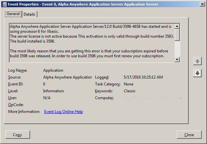Image resolution: width=207 pixels, height=144 pixels.
Task: Click the 'User:' label
Action: 12,98
